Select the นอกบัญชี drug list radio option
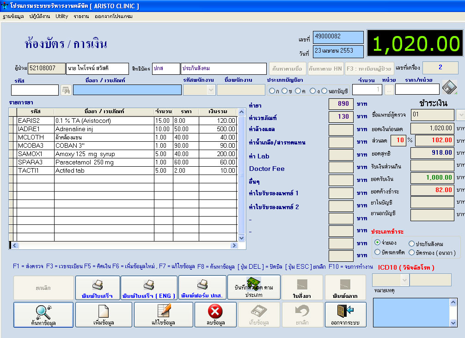This screenshot has height=338, width=465. click(x=324, y=91)
